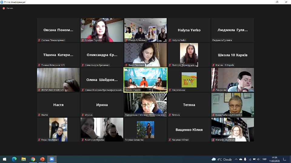Click the large name text Тетяна
The width and height of the screenshot is (291, 163).
[x=189, y=105]
